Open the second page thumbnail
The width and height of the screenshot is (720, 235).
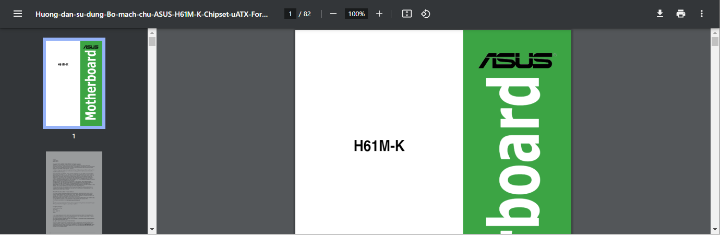(x=74, y=193)
